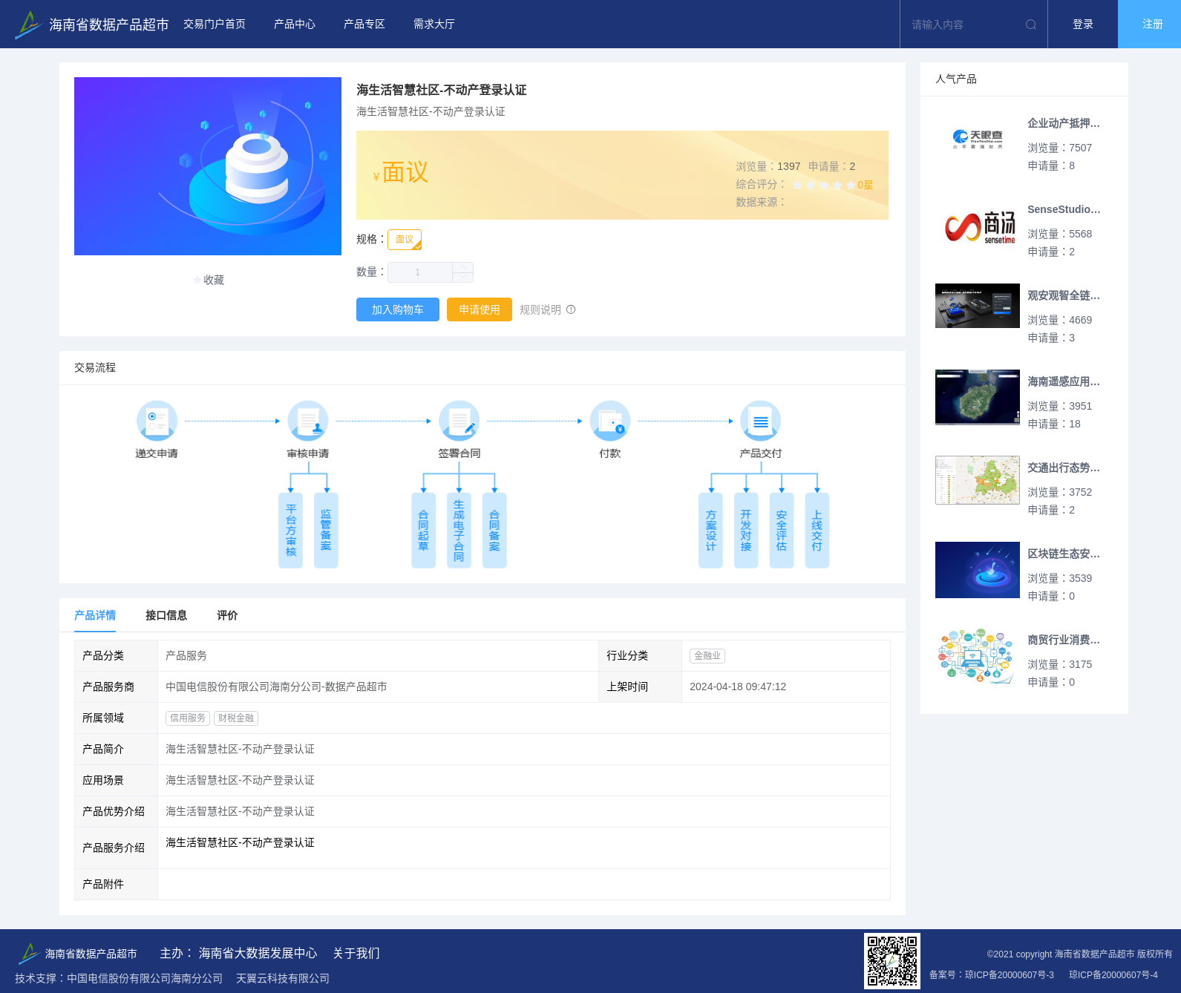Open the SenseStudio product title

pos(1064,209)
